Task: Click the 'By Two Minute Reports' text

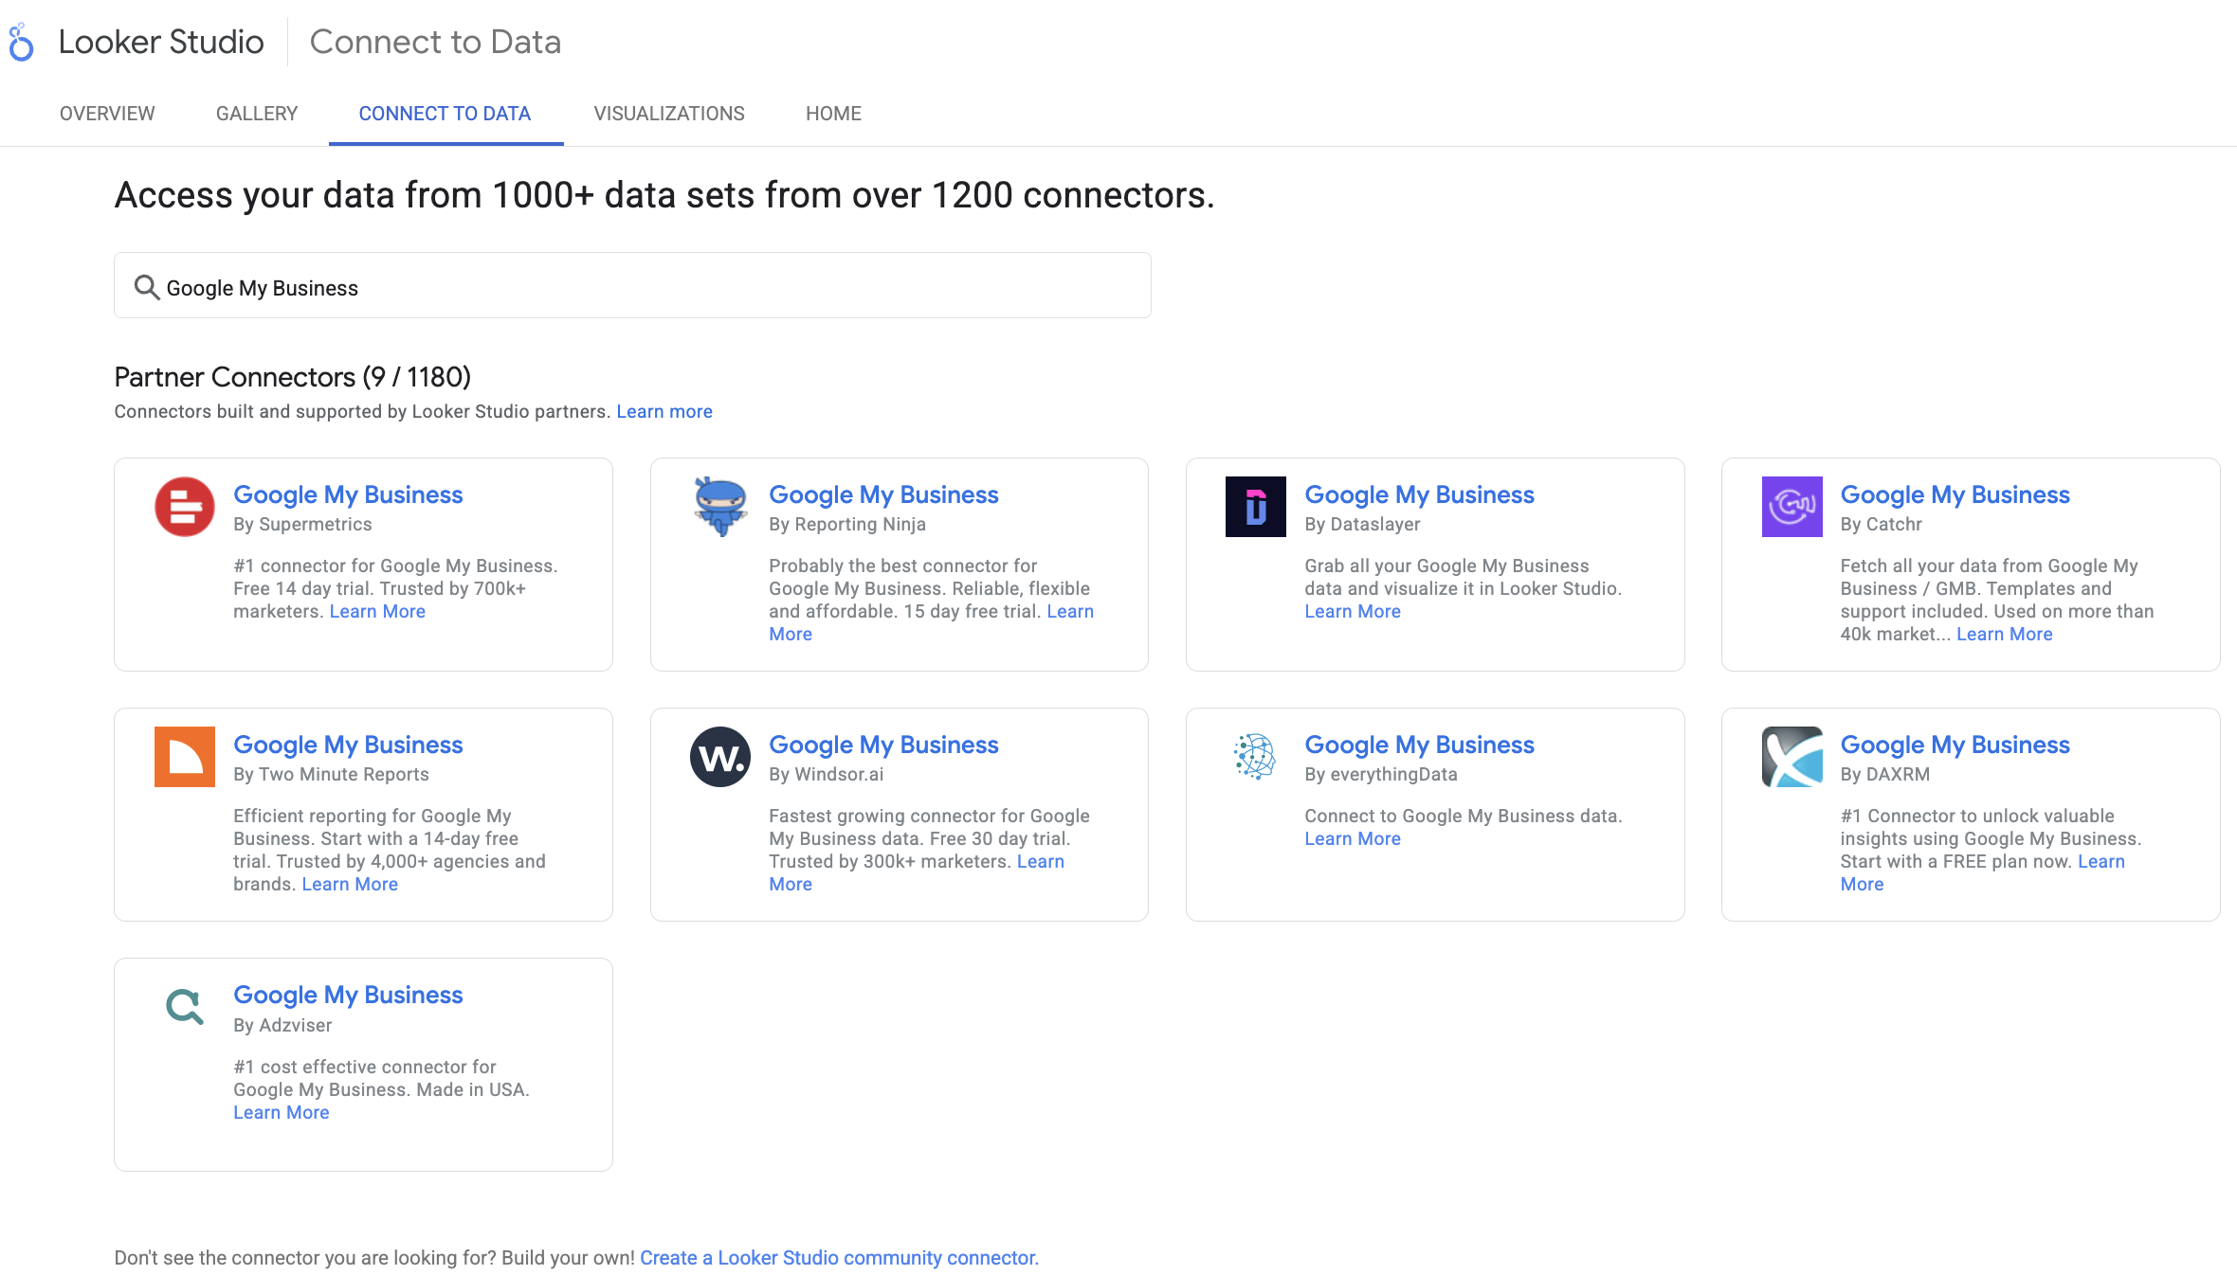Action: tap(331, 774)
